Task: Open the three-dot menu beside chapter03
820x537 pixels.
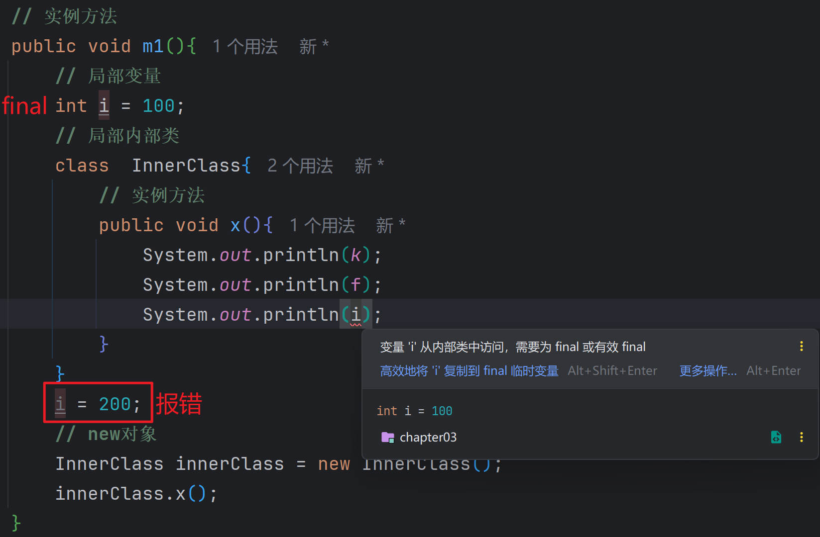Action: [x=801, y=437]
